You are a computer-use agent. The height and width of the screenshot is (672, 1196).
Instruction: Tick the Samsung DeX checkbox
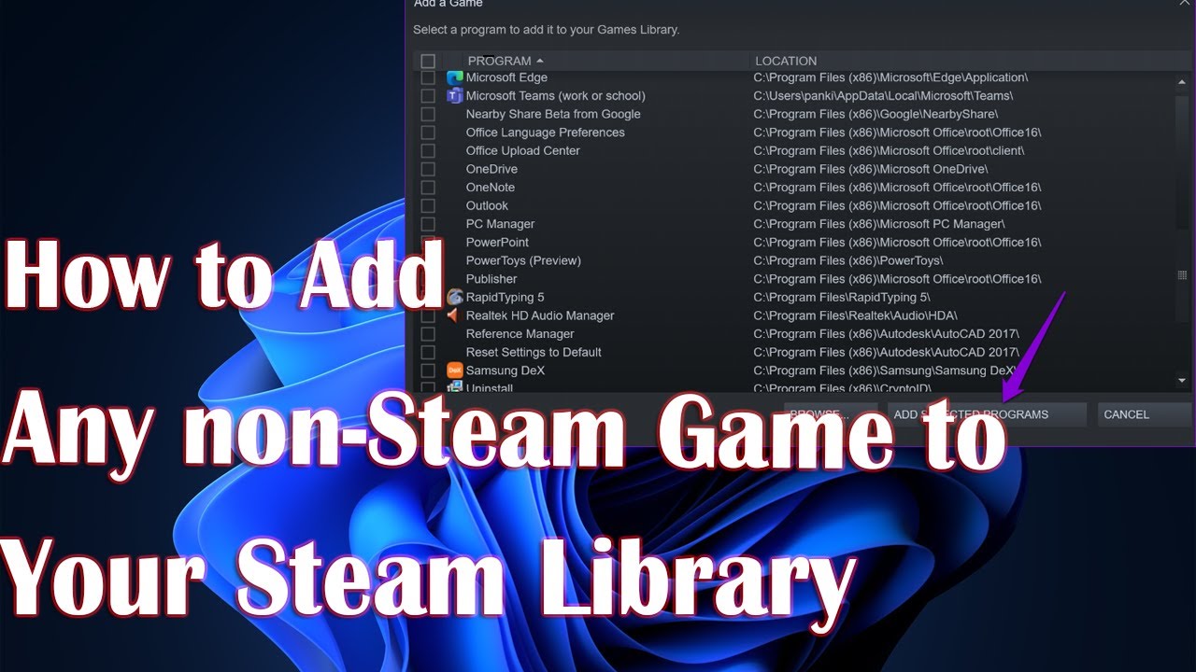[428, 371]
